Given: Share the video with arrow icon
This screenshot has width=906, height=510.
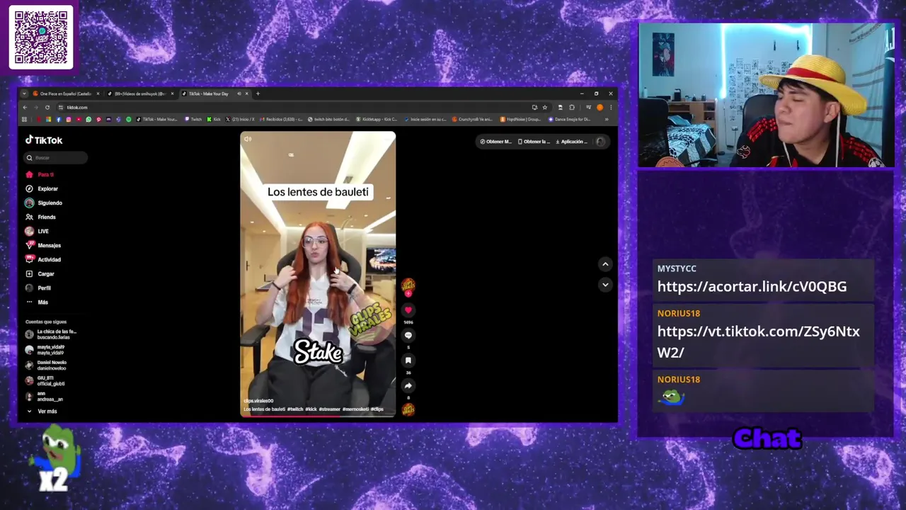Looking at the screenshot, I should [408, 386].
